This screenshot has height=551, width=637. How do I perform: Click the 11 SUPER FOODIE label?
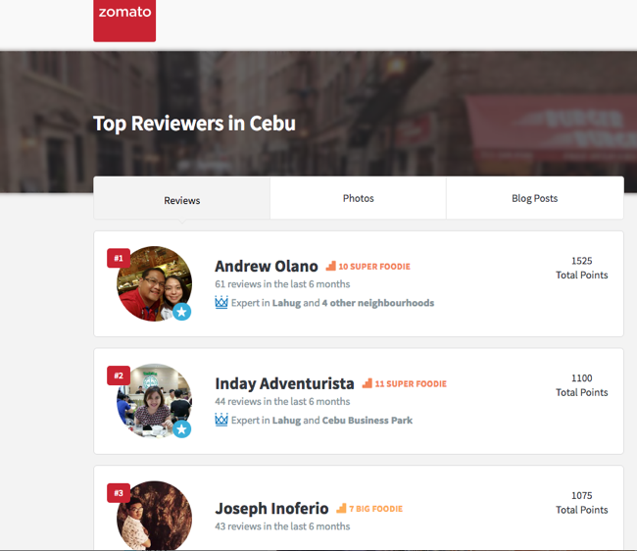click(x=411, y=384)
